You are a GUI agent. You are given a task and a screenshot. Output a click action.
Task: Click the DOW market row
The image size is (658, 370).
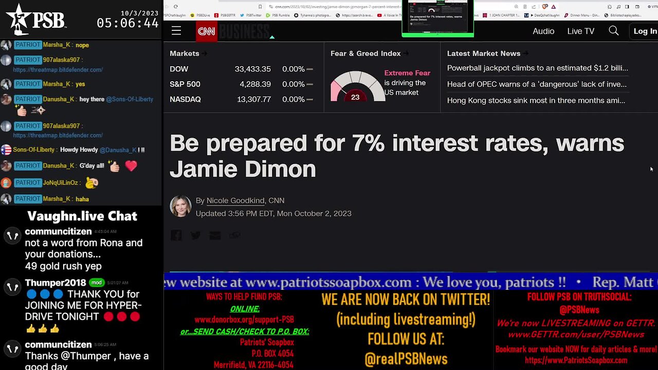241,69
